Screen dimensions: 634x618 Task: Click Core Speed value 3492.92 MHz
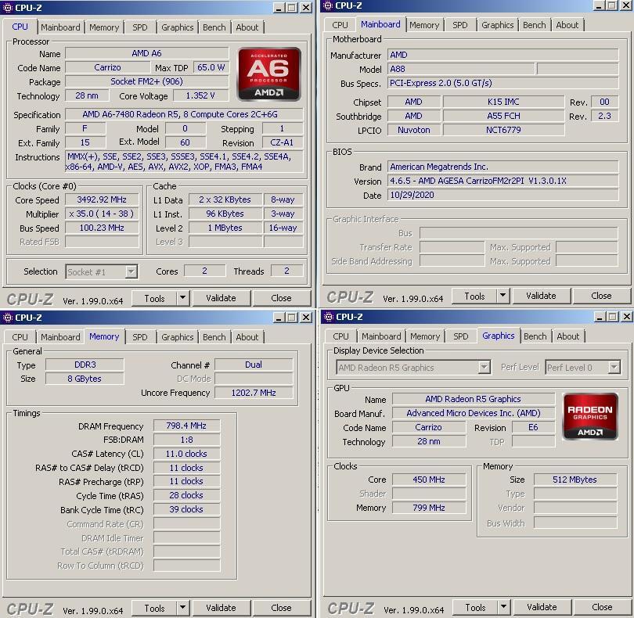pos(102,199)
